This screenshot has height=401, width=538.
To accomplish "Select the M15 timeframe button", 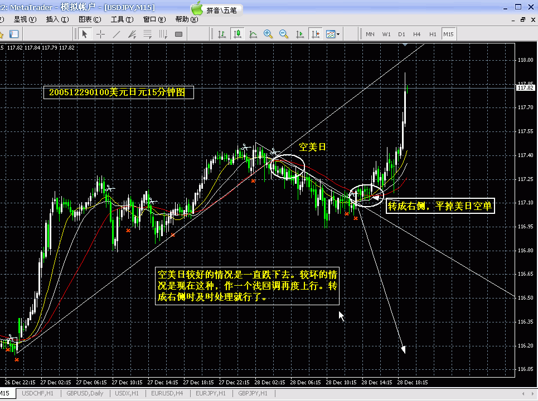I will click(x=448, y=34).
